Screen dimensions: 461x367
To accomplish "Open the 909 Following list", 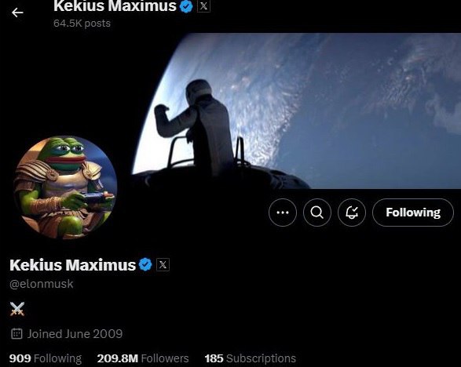I will [x=46, y=358].
